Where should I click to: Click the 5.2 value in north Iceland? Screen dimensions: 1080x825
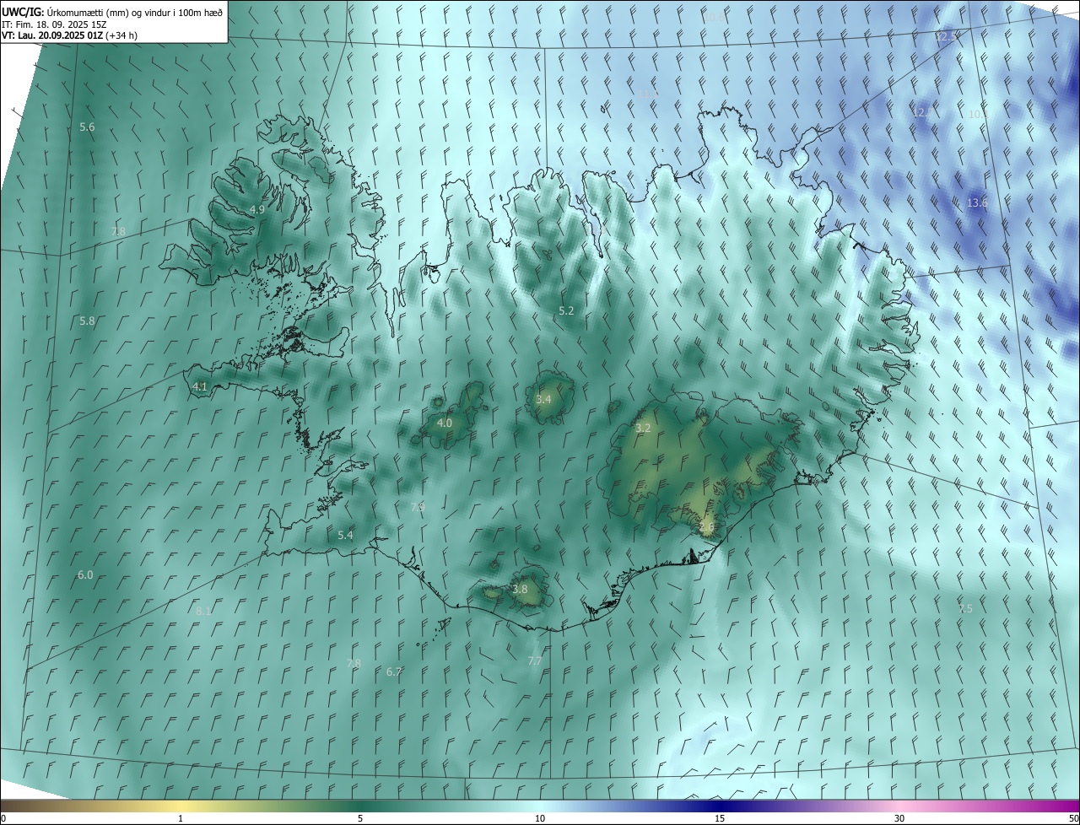[x=566, y=310]
